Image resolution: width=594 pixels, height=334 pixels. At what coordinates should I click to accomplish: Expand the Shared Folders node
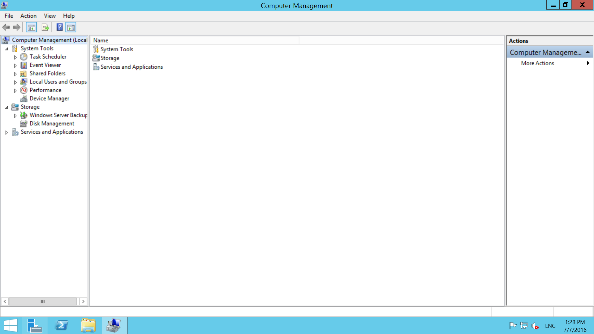15,74
